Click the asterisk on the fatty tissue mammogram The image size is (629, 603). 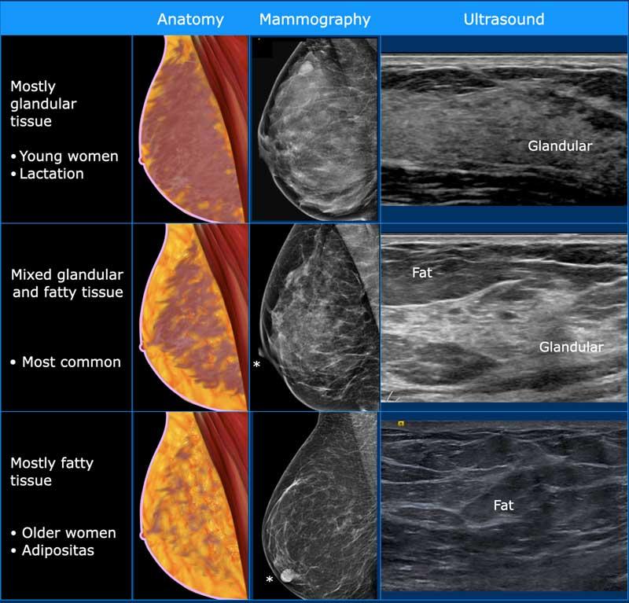click(270, 580)
